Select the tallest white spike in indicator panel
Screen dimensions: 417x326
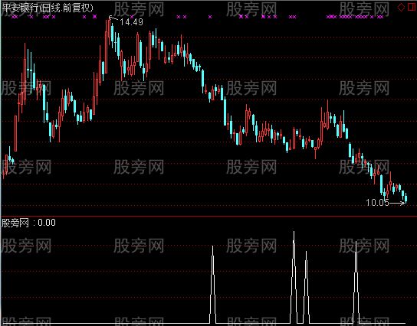click(294, 277)
